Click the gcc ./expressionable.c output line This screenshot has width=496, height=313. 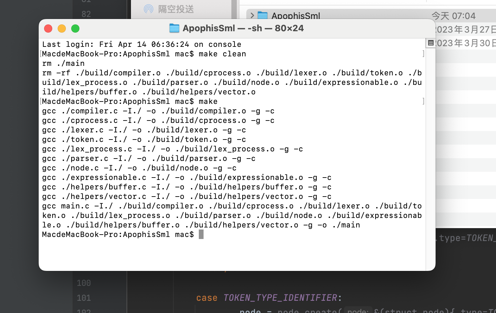click(187, 177)
